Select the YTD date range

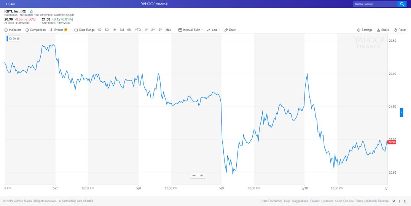point(138,30)
